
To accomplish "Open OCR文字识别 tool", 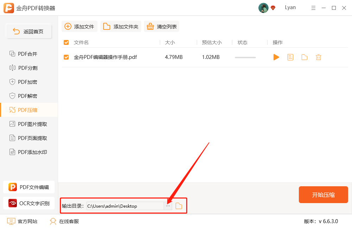I will pos(29,203).
